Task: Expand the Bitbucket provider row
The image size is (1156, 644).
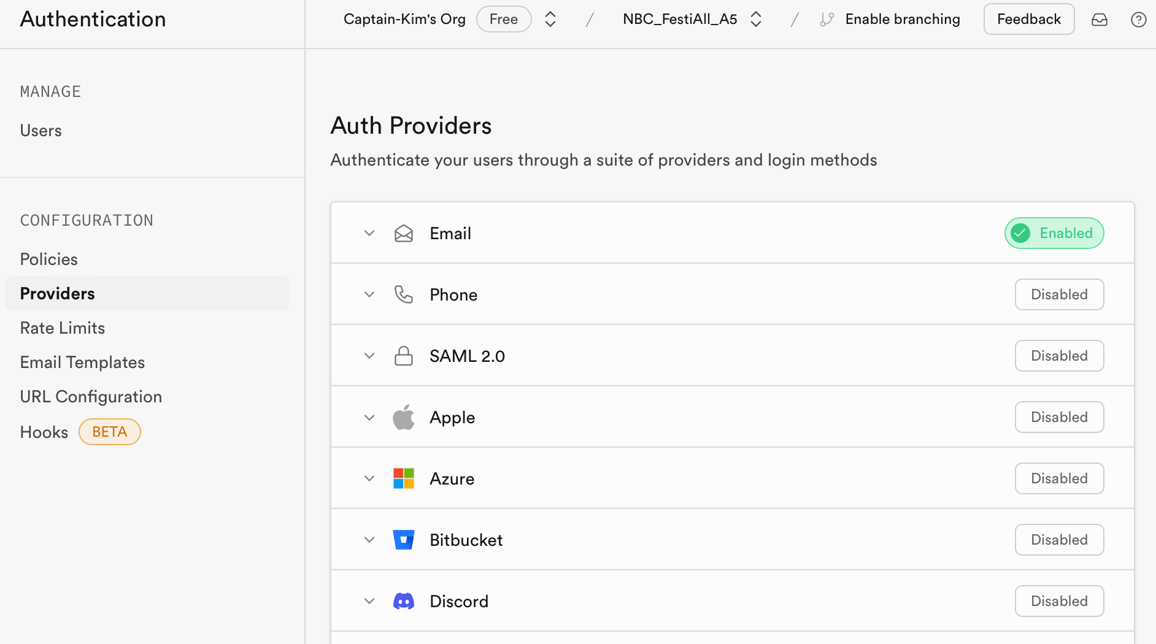Action: [x=369, y=540]
